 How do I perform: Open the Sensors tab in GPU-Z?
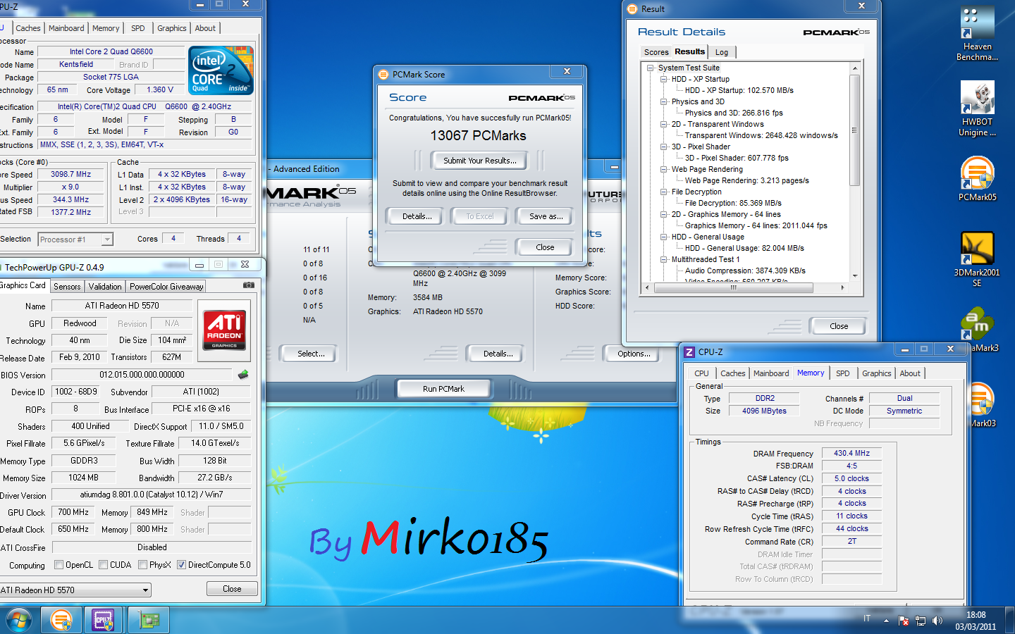coord(67,287)
